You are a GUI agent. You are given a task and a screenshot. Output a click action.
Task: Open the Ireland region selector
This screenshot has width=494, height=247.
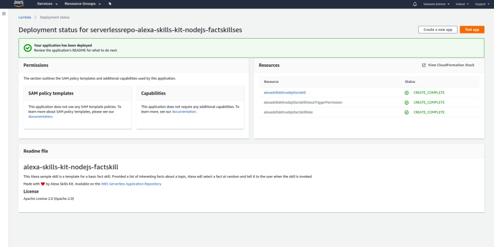coord(462,4)
